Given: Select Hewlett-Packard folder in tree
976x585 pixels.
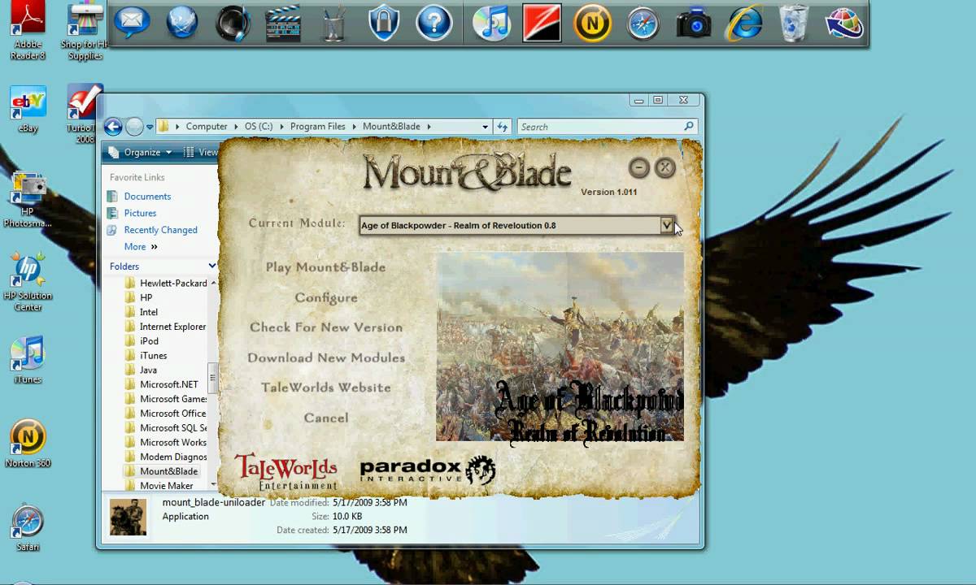Looking at the screenshot, I should pyautogui.click(x=173, y=283).
